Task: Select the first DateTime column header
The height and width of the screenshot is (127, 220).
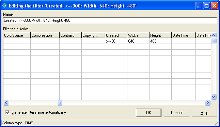Action: tap(184, 35)
